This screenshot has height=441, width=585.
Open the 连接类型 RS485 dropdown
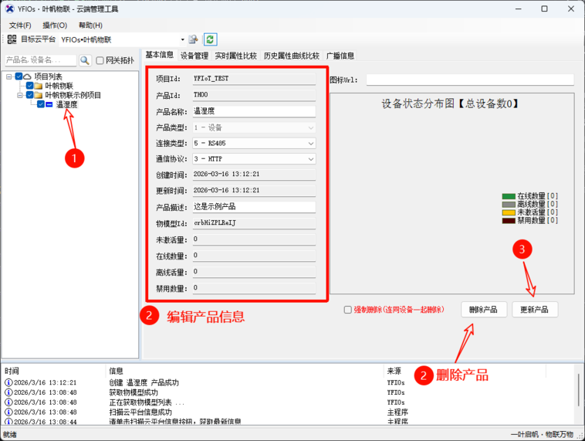click(x=311, y=144)
